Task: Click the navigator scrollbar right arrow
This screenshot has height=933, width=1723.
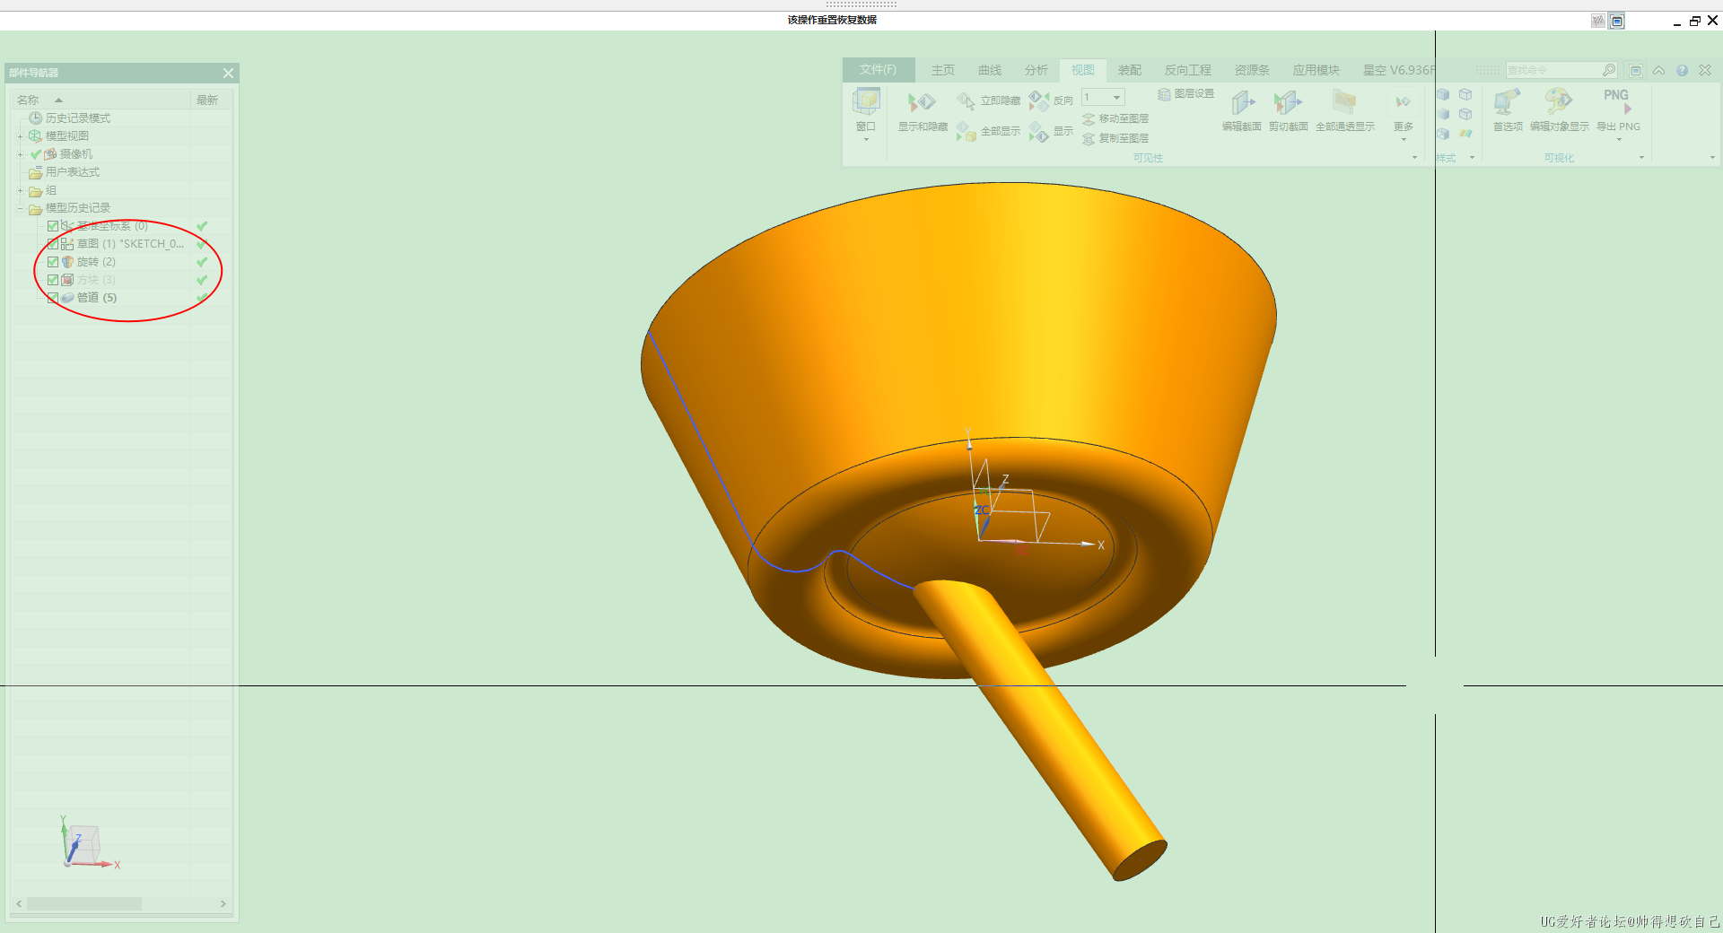Action: [223, 904]
